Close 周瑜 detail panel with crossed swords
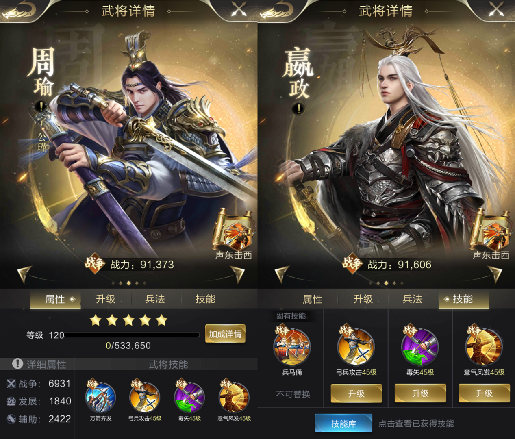 [239, 9]
